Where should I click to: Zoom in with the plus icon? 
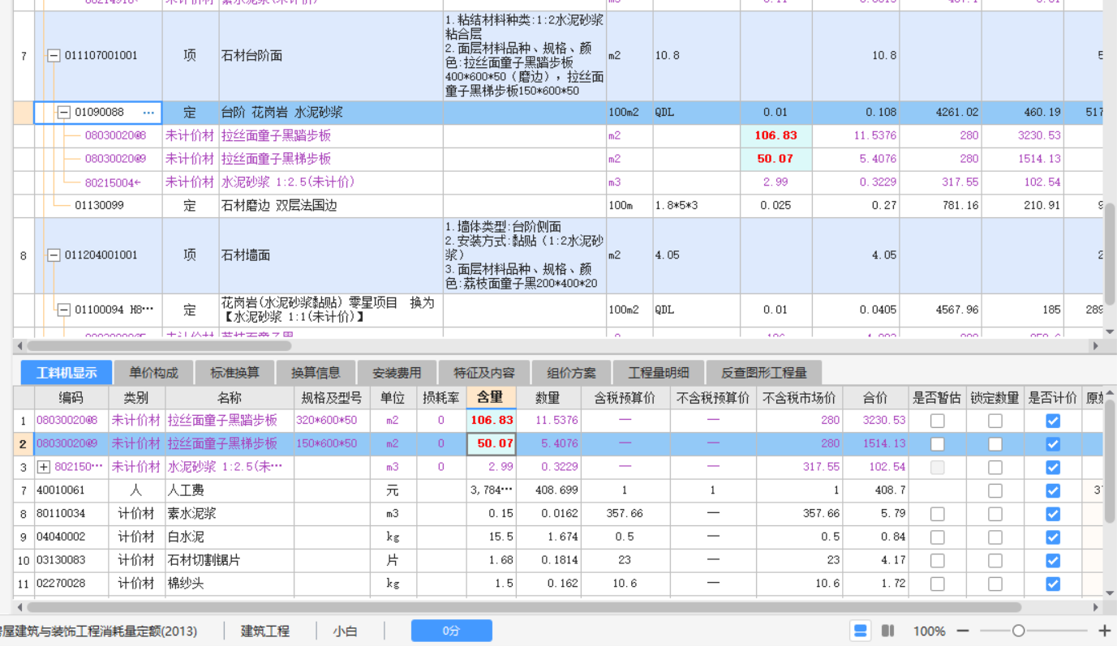point(1104,631)
